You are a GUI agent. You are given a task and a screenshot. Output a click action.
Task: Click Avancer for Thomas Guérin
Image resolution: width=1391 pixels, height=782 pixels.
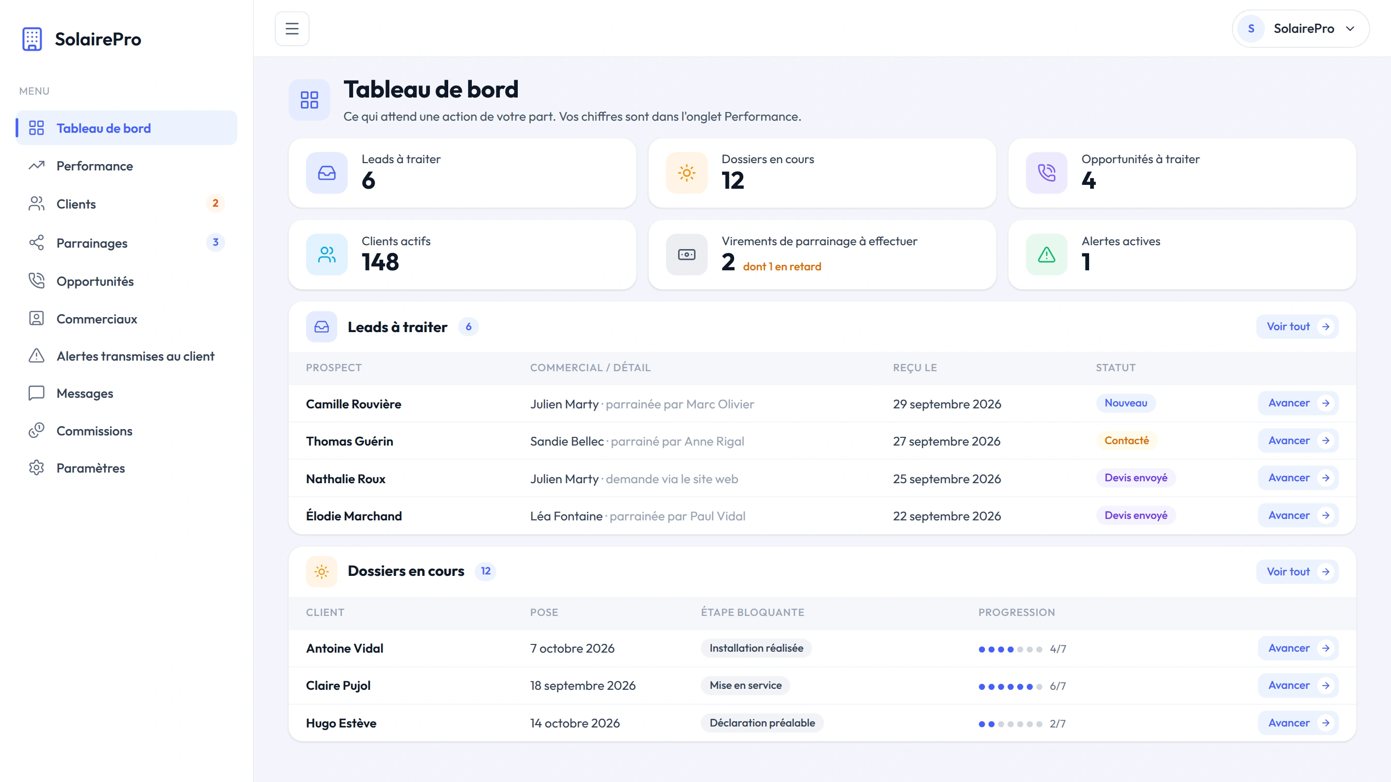[1298, 440]
